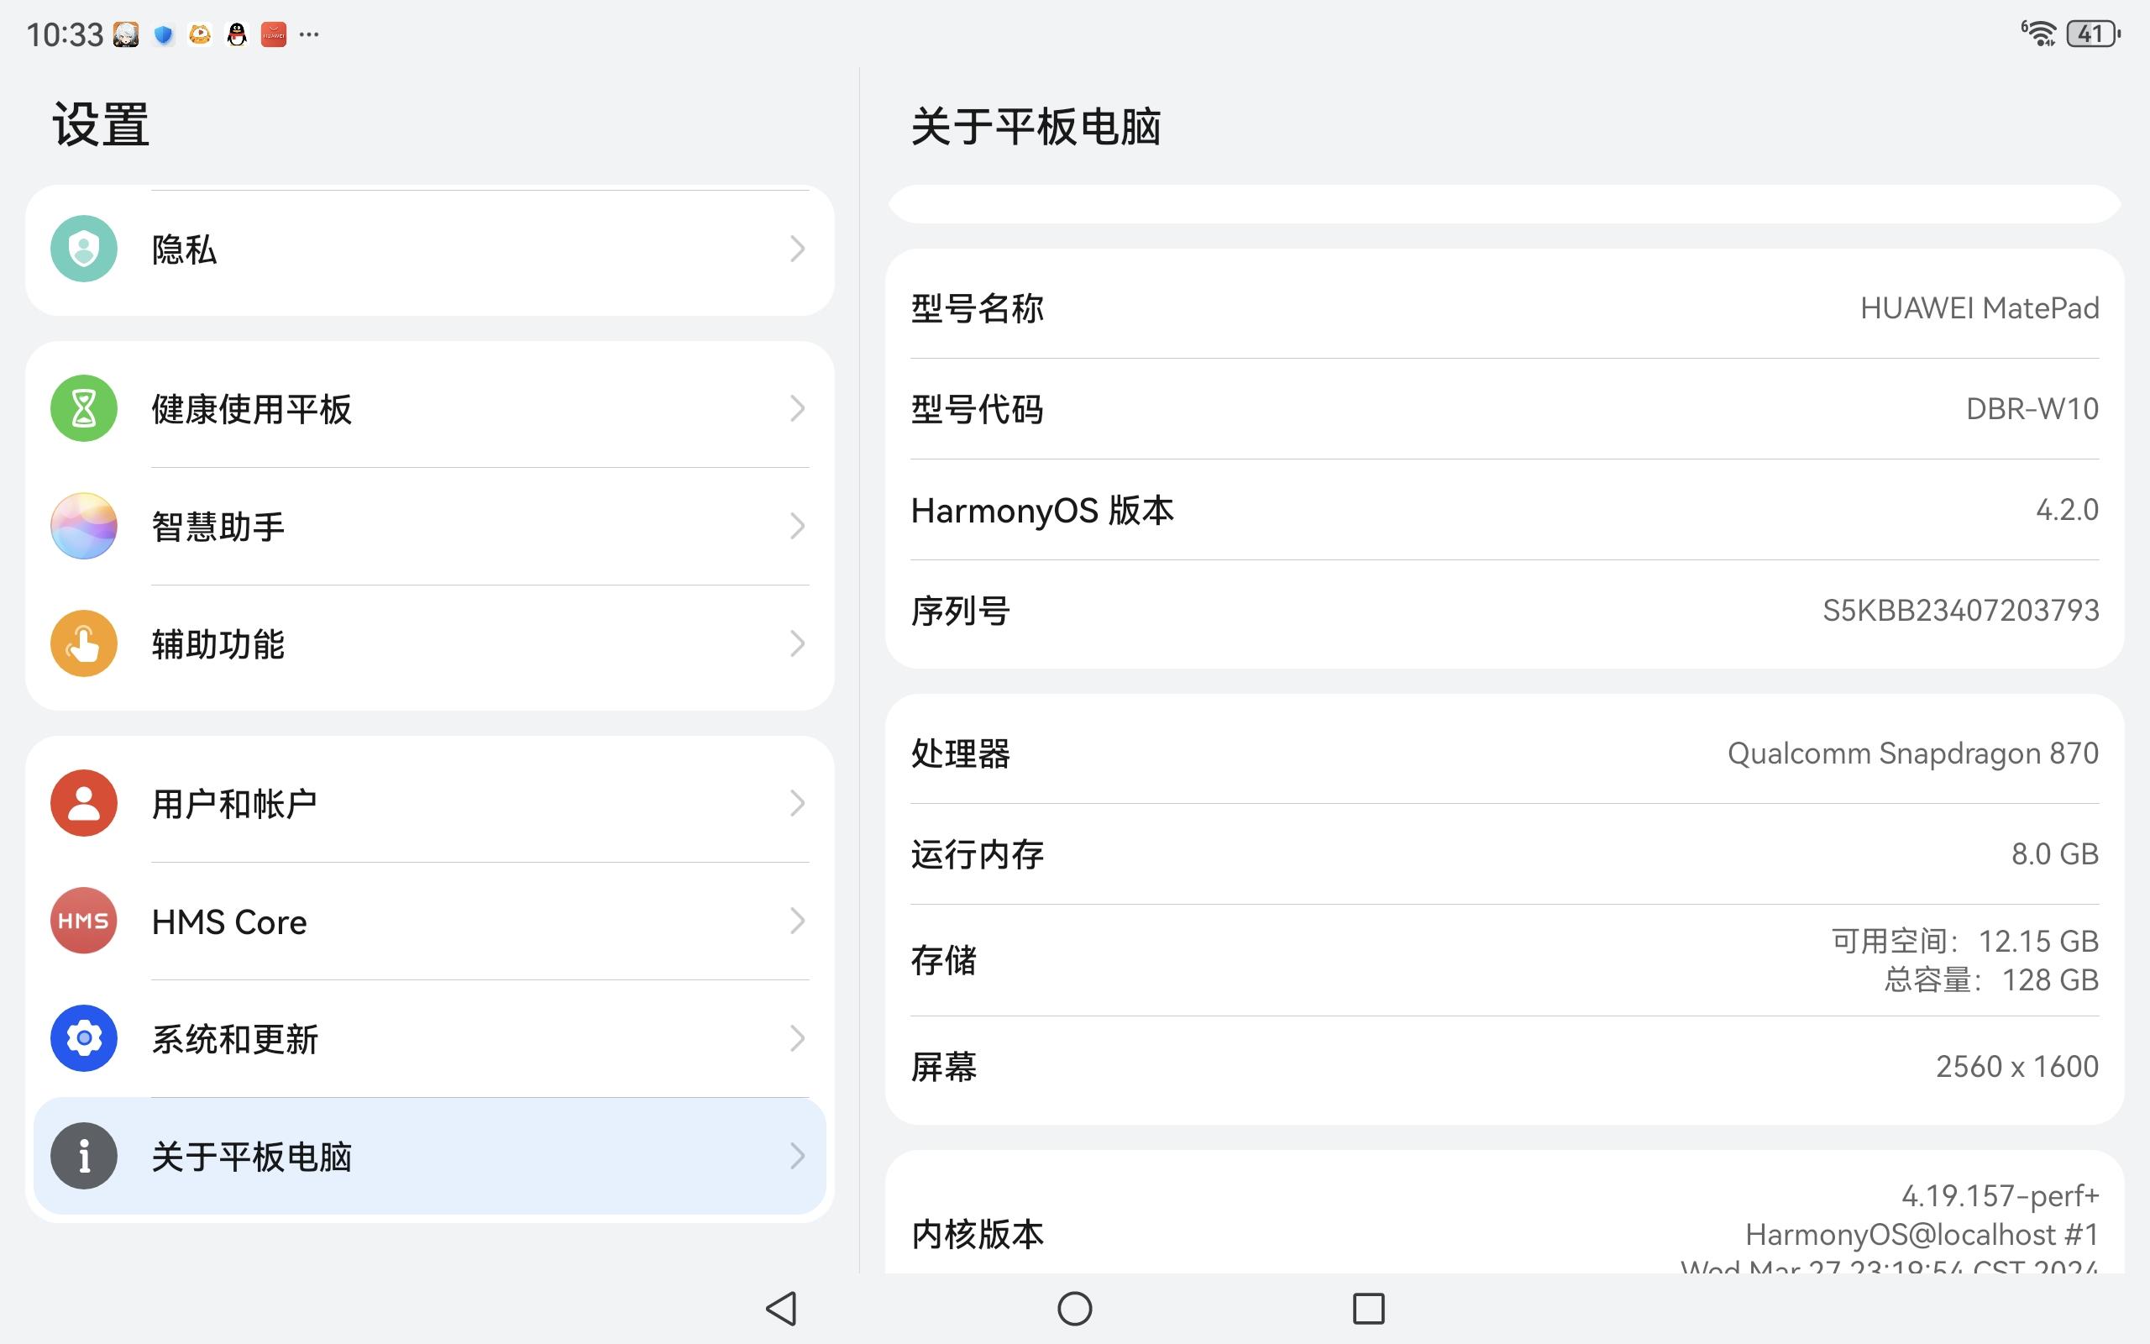
Task: Tap the 总容量 128 GB text
Action: [1992, 979]
